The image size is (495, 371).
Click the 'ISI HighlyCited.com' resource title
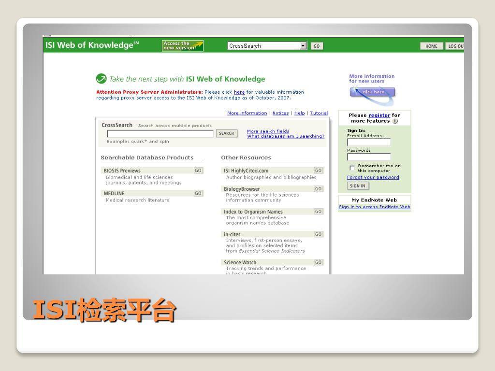(x=246, y=171)
